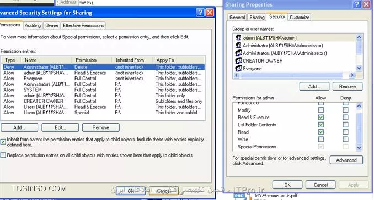Switch to the Sharing tab

tap(257, 18)
